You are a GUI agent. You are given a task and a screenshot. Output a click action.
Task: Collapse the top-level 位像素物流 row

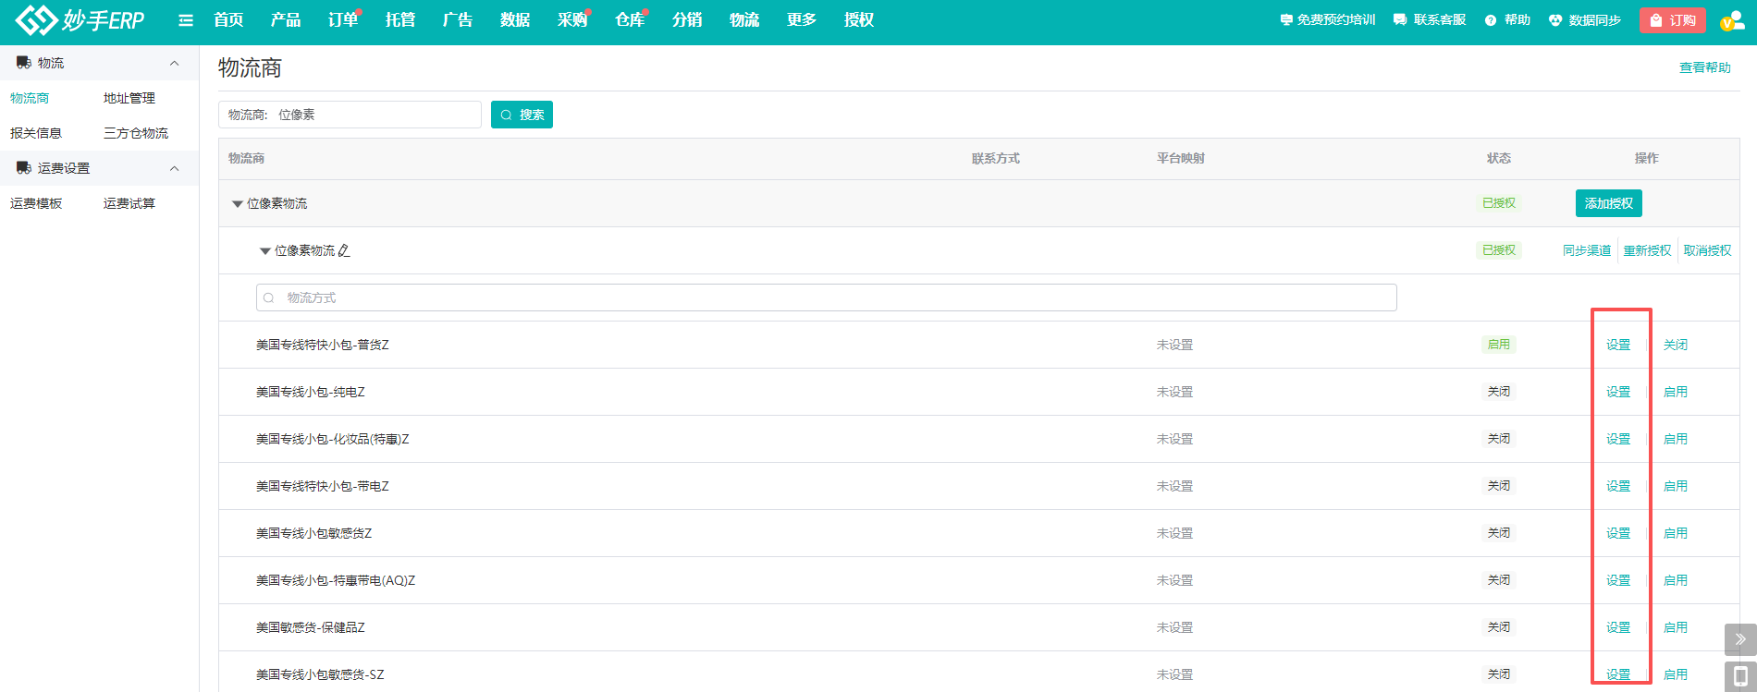[x=238, y=204]
